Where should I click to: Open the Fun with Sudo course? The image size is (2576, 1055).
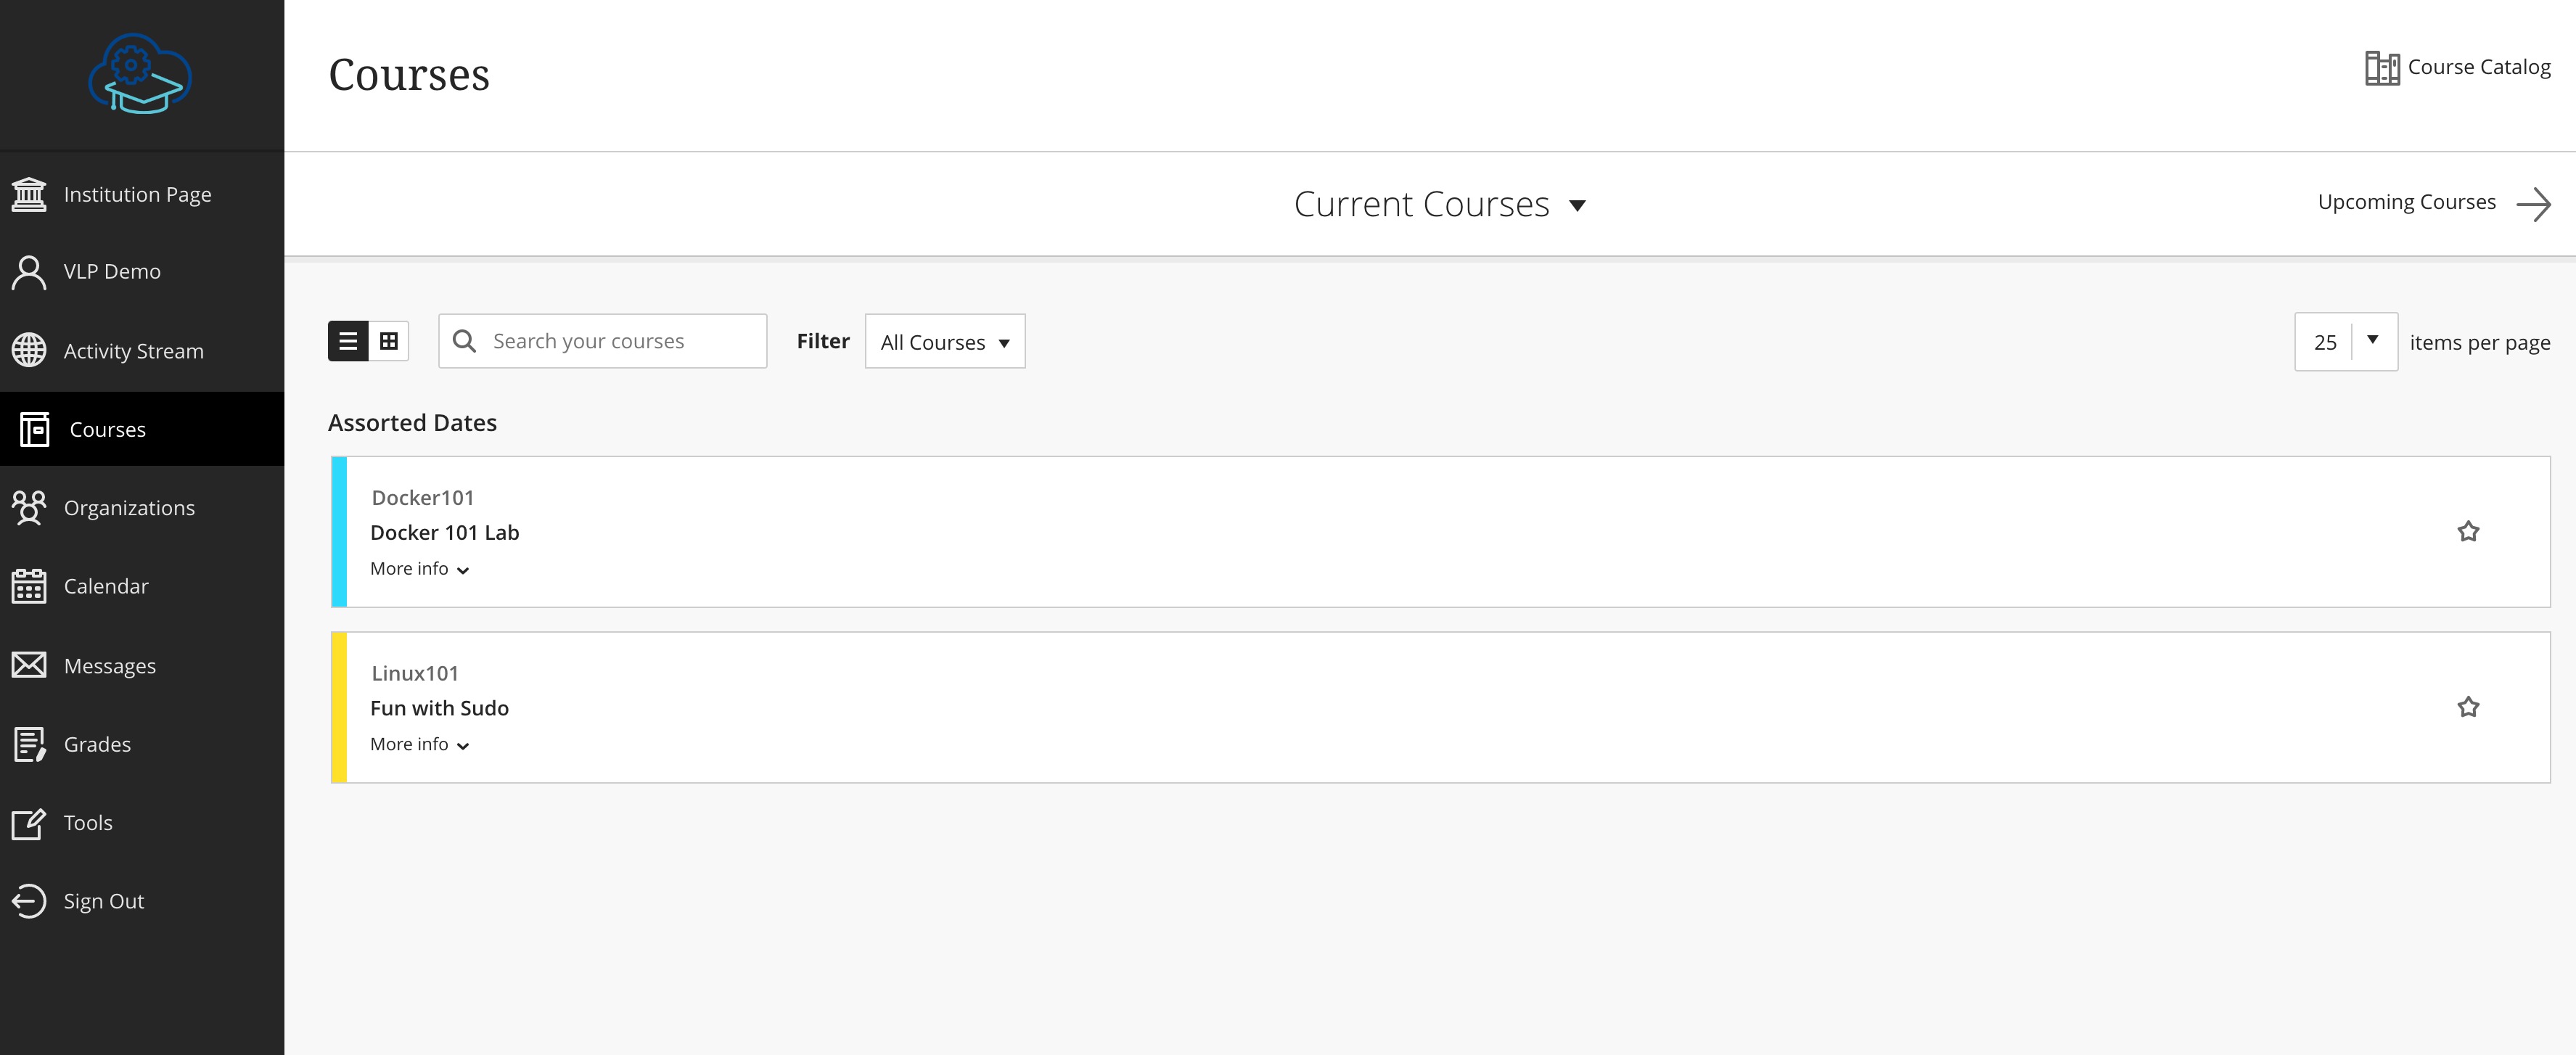[x=439, y=708]
